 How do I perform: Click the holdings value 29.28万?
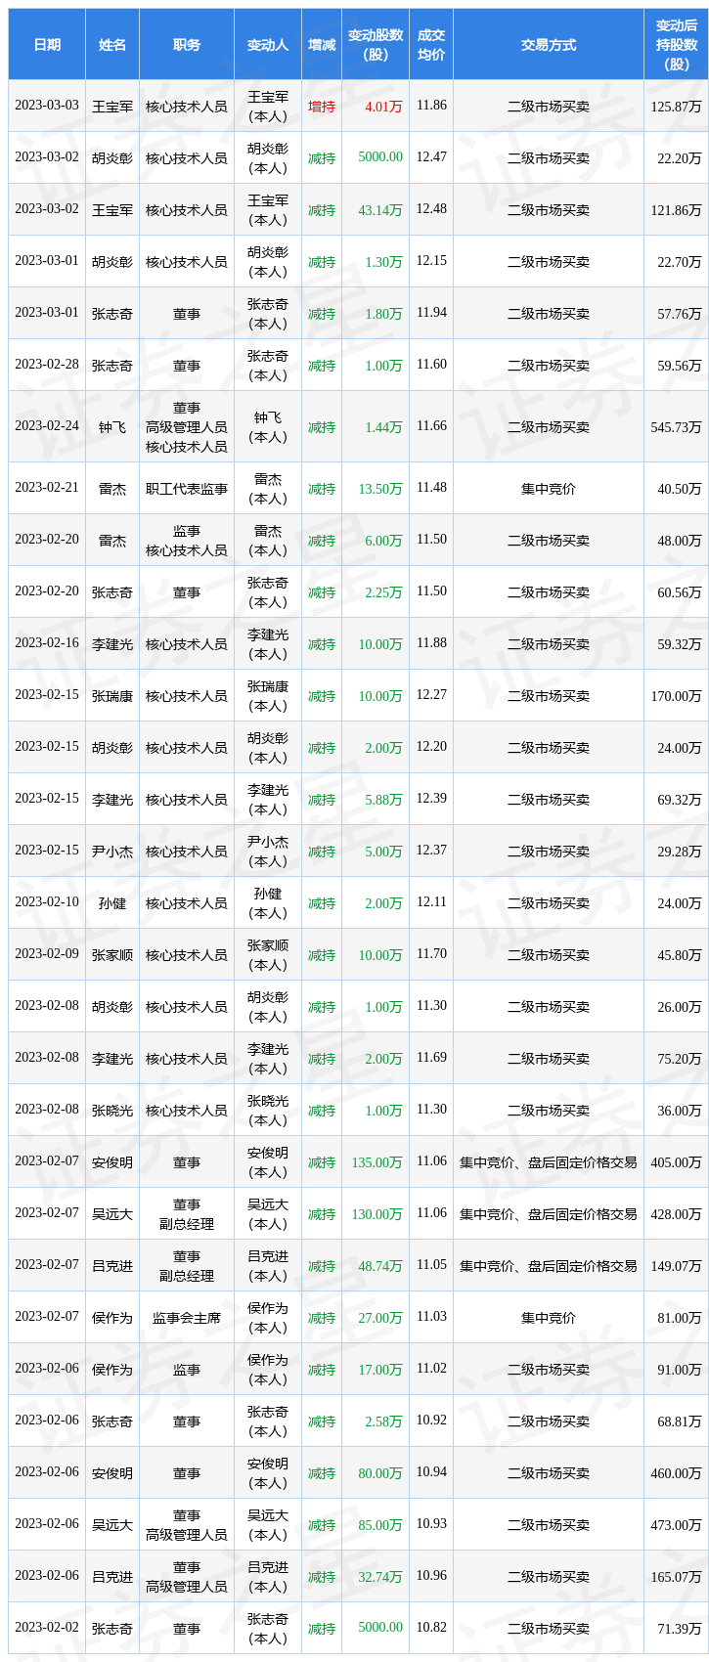pos(680,852)
